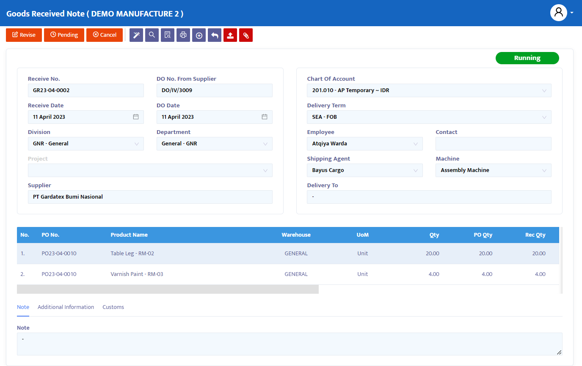Click the printer icon
Viewport: 582px width, 366px height.
(183, 35)
